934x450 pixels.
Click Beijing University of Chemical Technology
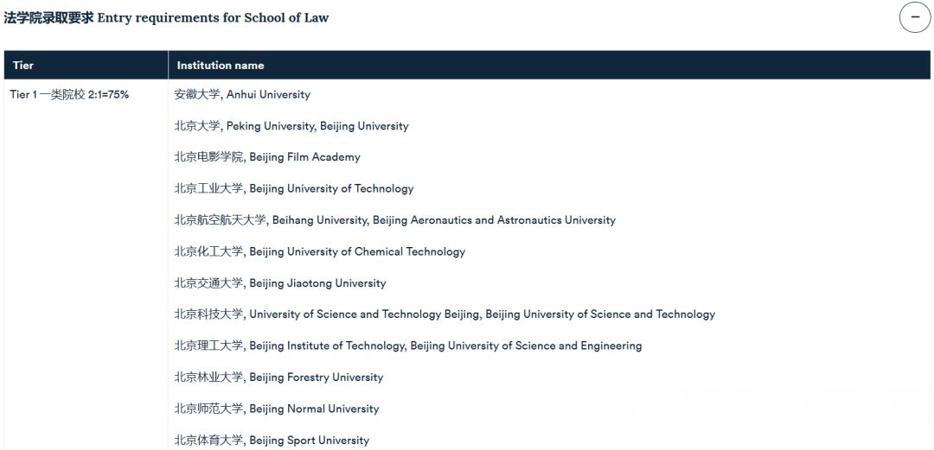tap(320, 251)
